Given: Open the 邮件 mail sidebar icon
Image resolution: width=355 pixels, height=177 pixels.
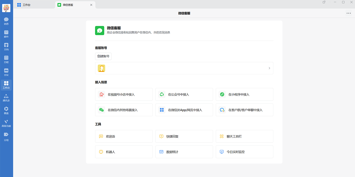Looking at the screenshot, I should click(6, 34).
